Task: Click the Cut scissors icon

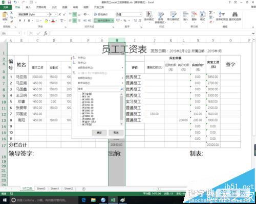Action: click(12, 13)
